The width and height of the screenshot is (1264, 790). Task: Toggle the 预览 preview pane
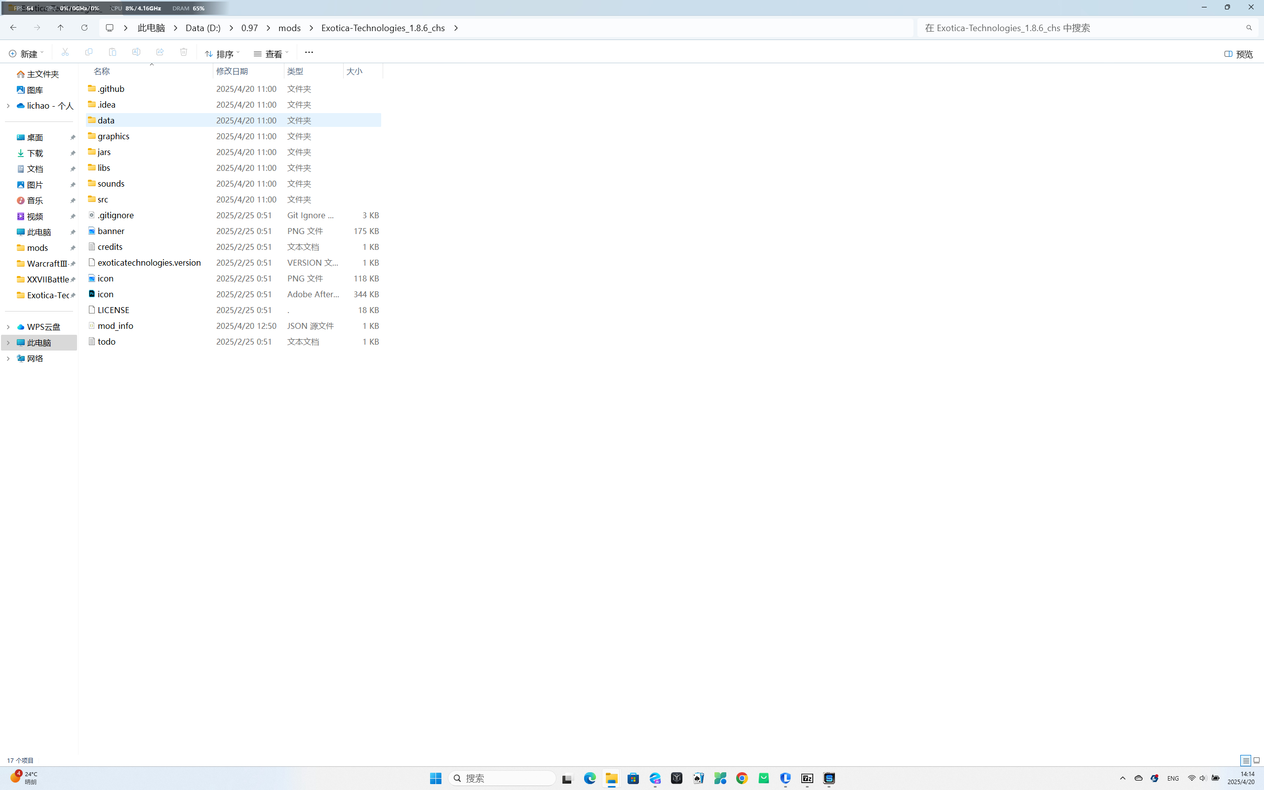[1238, 54]
